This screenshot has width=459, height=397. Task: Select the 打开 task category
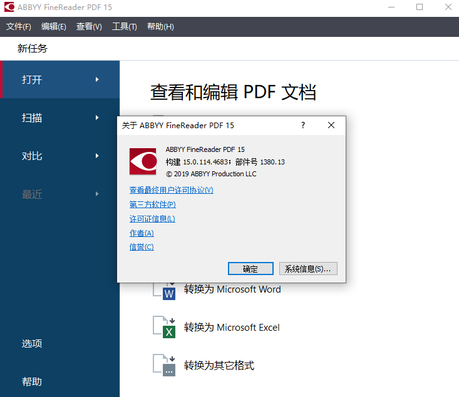(x=59, y=79)
